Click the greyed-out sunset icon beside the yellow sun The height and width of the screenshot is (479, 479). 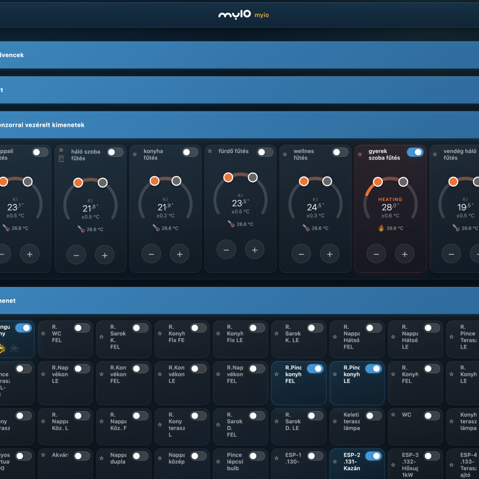15,348
